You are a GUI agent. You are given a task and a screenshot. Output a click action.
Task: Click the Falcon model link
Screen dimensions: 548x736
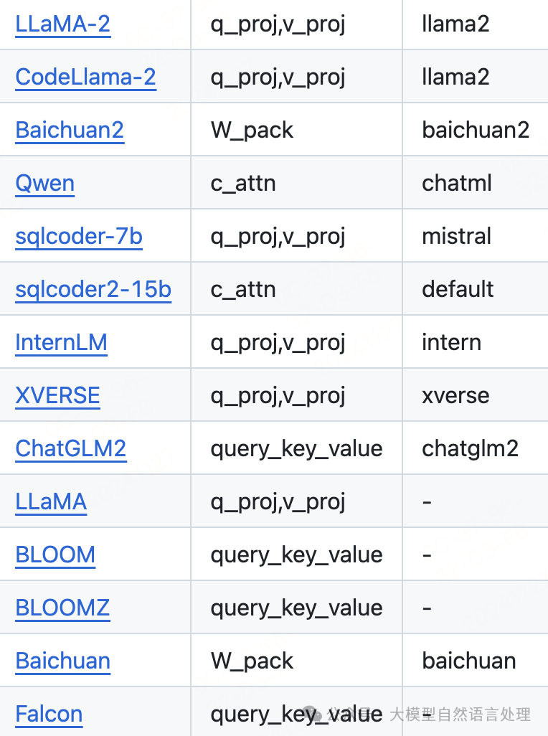click(49, 714)
